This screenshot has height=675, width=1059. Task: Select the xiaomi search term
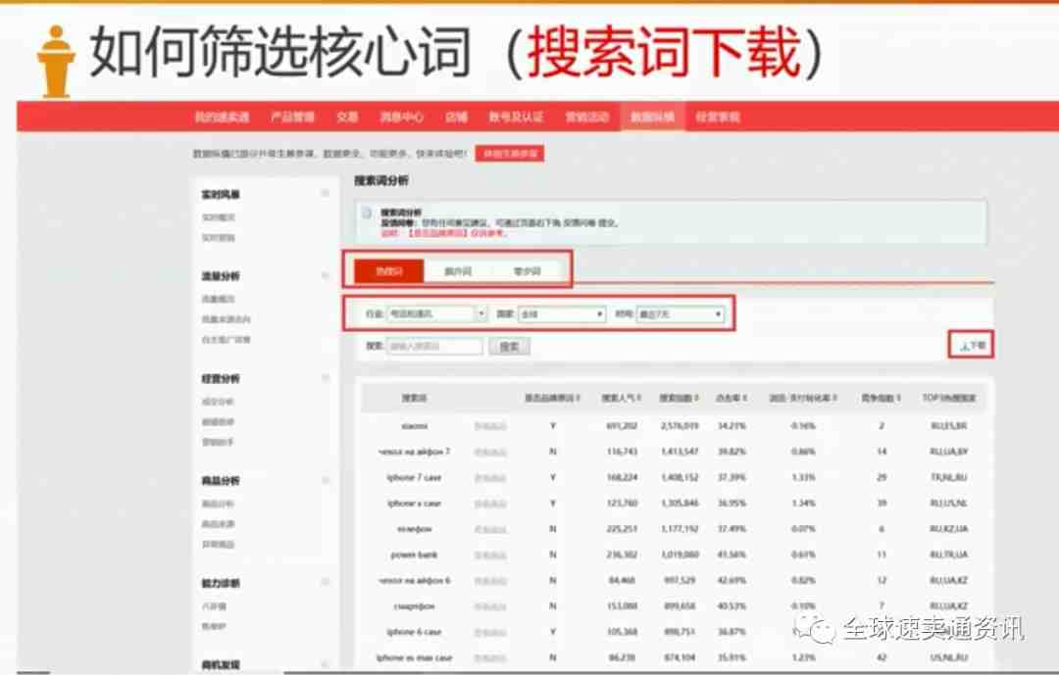(x=414, y=426)
